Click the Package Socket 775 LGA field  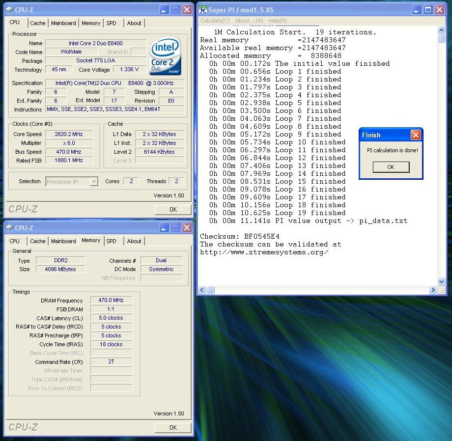point(96,60)
